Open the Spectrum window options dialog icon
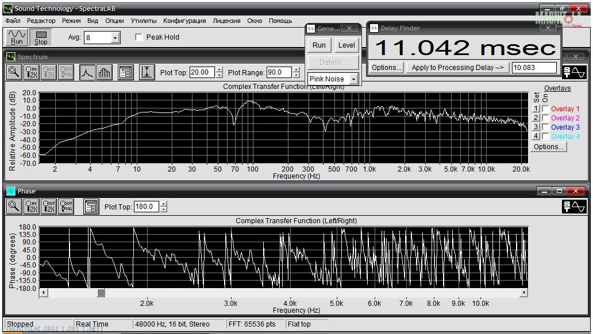Image resolution: width=593 pixels, height=334 pixels. click(126, 72)
